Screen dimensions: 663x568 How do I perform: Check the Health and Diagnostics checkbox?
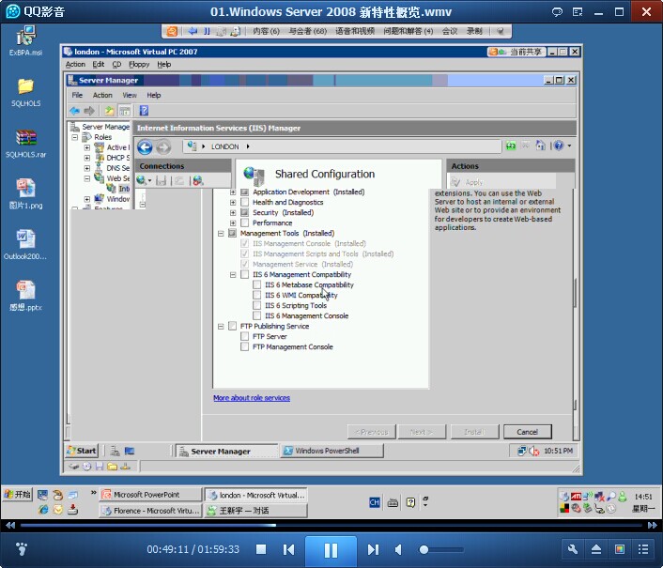(244, 202)
